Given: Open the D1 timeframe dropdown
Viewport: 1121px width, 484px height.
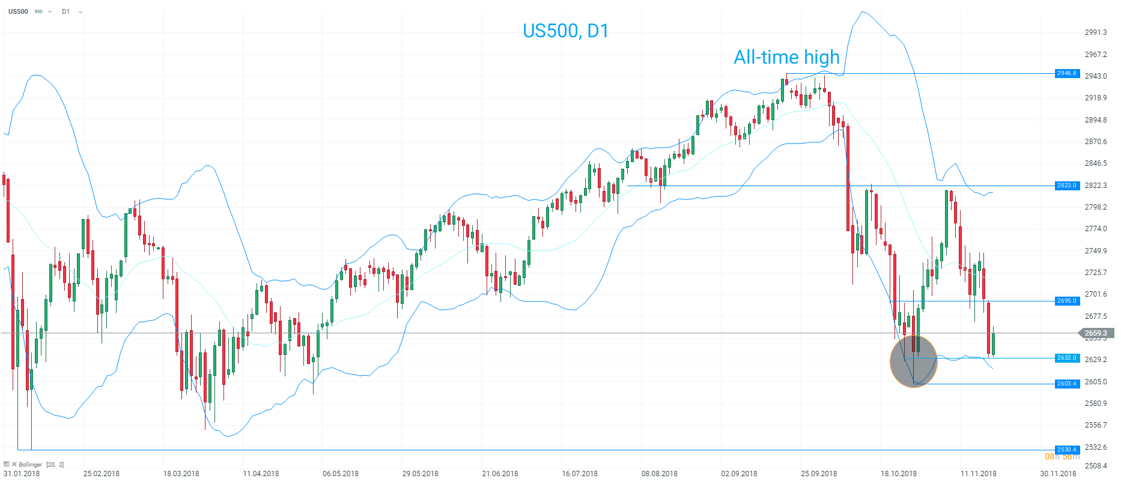Looking at the screenshot, I should coord(81,12).
